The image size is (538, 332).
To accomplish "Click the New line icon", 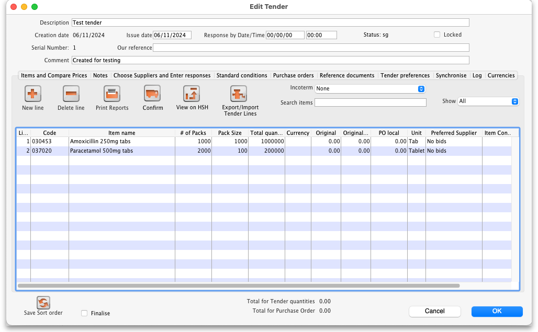I will 33,94.
